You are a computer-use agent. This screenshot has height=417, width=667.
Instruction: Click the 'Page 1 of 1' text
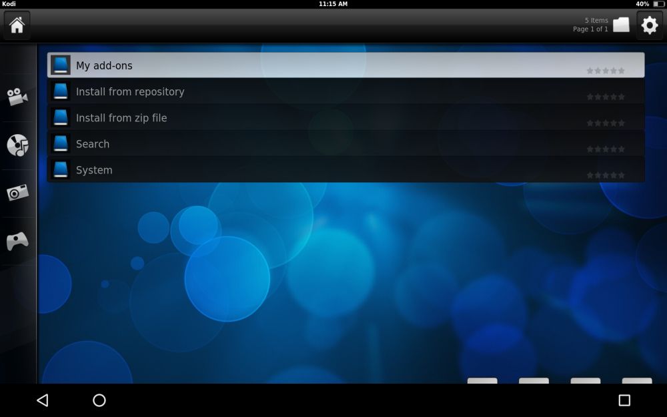pos(590,29)
